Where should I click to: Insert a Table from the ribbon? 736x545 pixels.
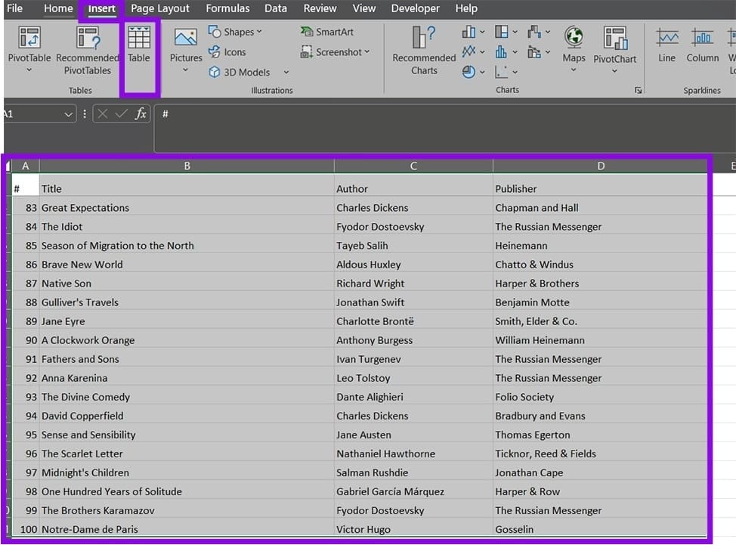pos(139,45)
